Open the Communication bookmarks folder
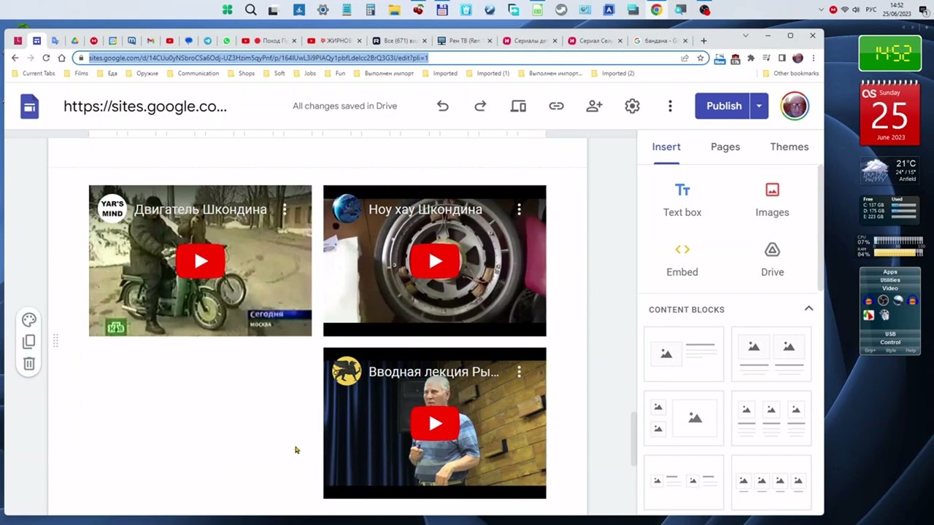Viewport: 934px width, 525px height. pyautogui.click(x=193, y=73)
